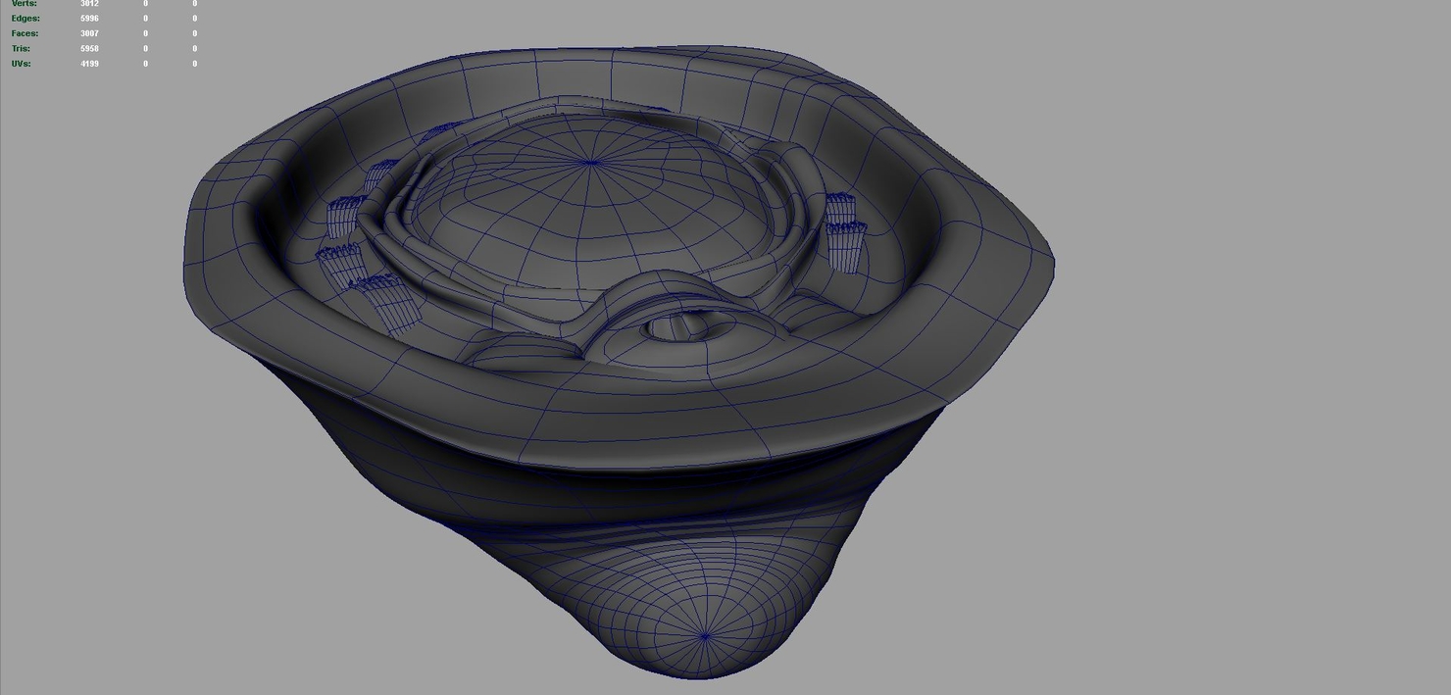The width and height of the screenshot is (1451, 695).
Task: Select the Faces count value 3007
Action: [x=89, y=33]
